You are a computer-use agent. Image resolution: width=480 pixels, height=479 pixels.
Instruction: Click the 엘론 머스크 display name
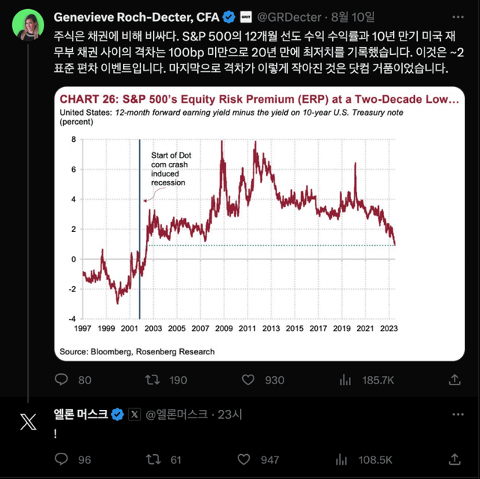tap(81, 414)
